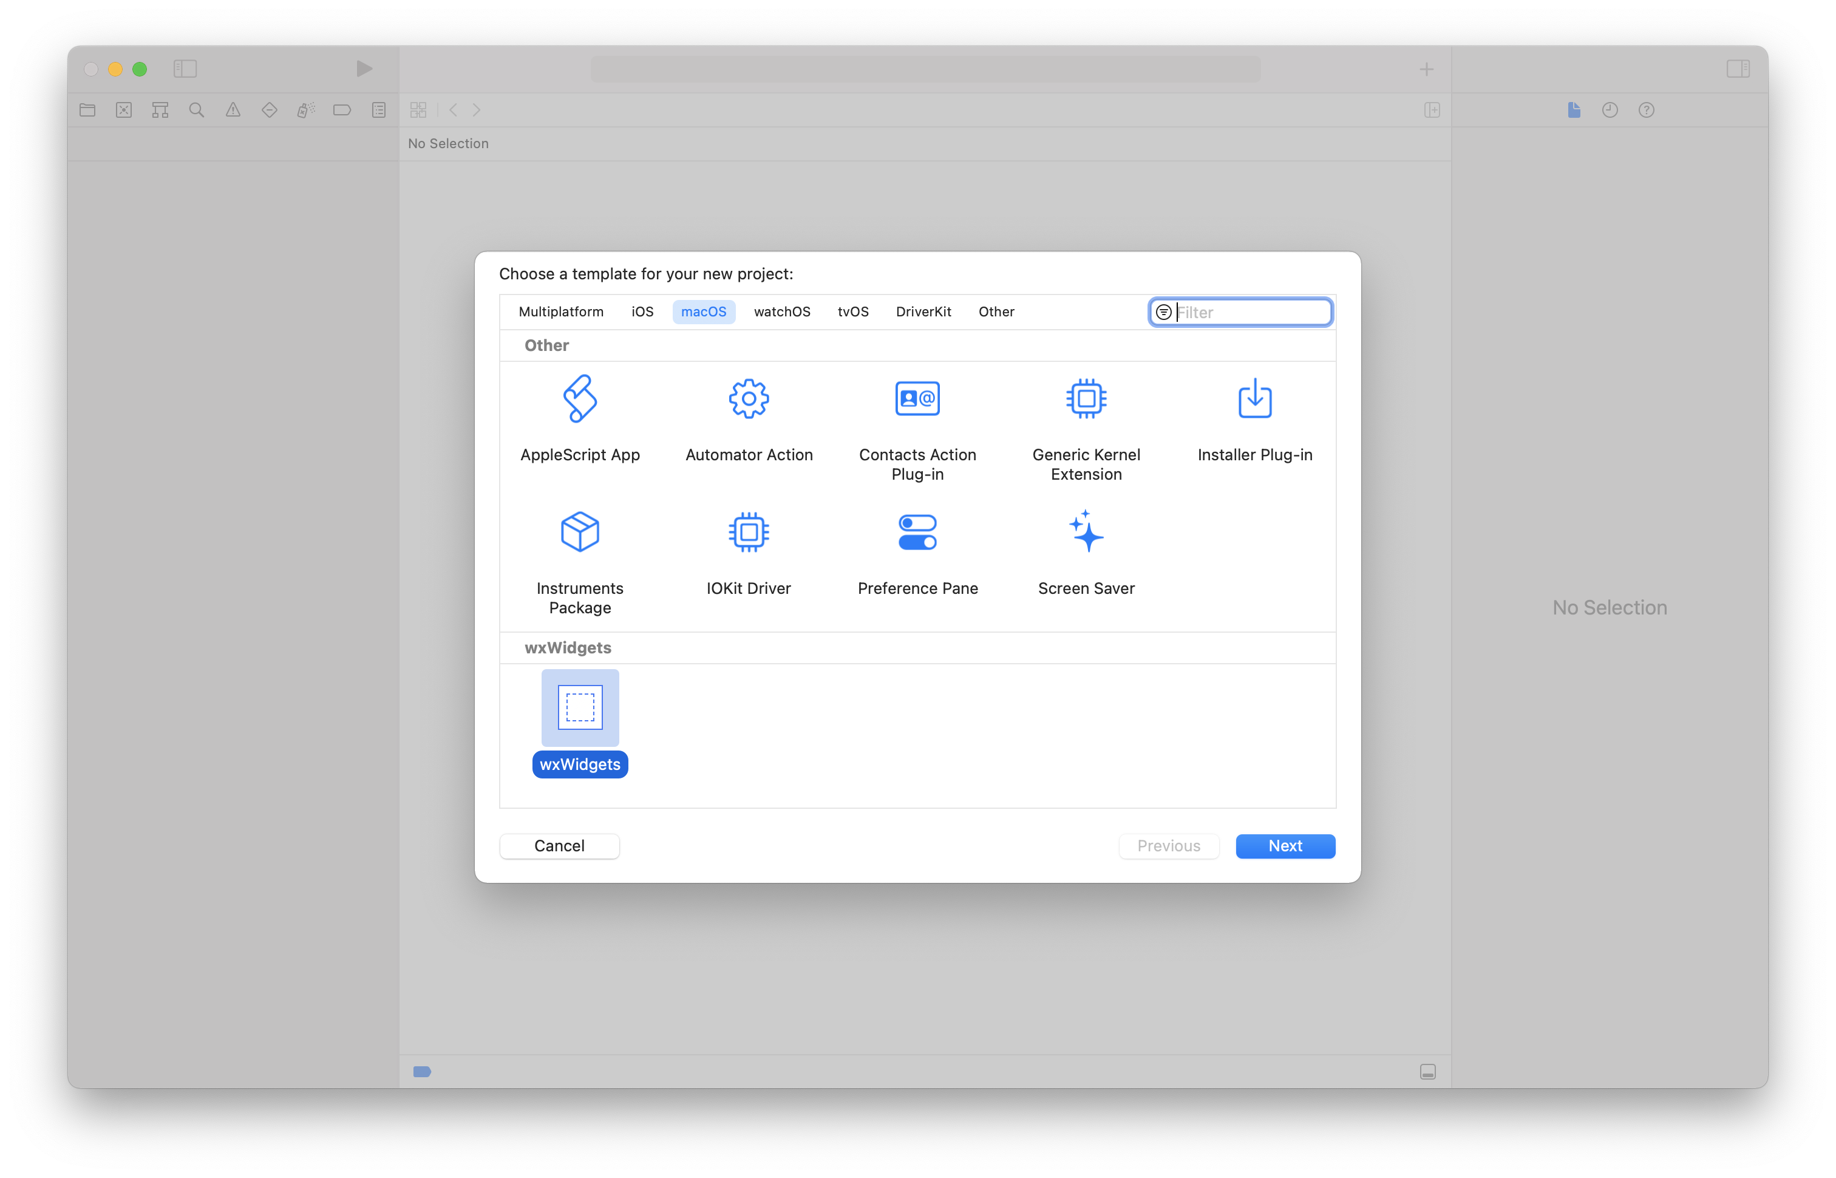Open the Test navigator diamond icon
The image size is (1836, 1178).
268,109
